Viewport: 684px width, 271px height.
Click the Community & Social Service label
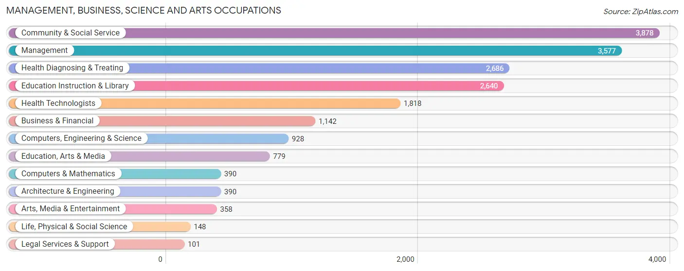click(71, 33)
